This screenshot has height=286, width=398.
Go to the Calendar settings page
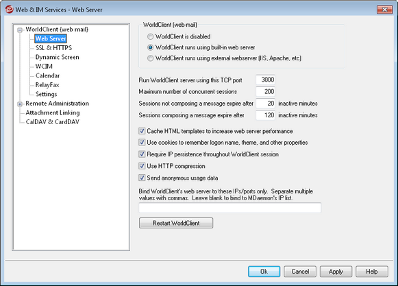coord(47,75)
